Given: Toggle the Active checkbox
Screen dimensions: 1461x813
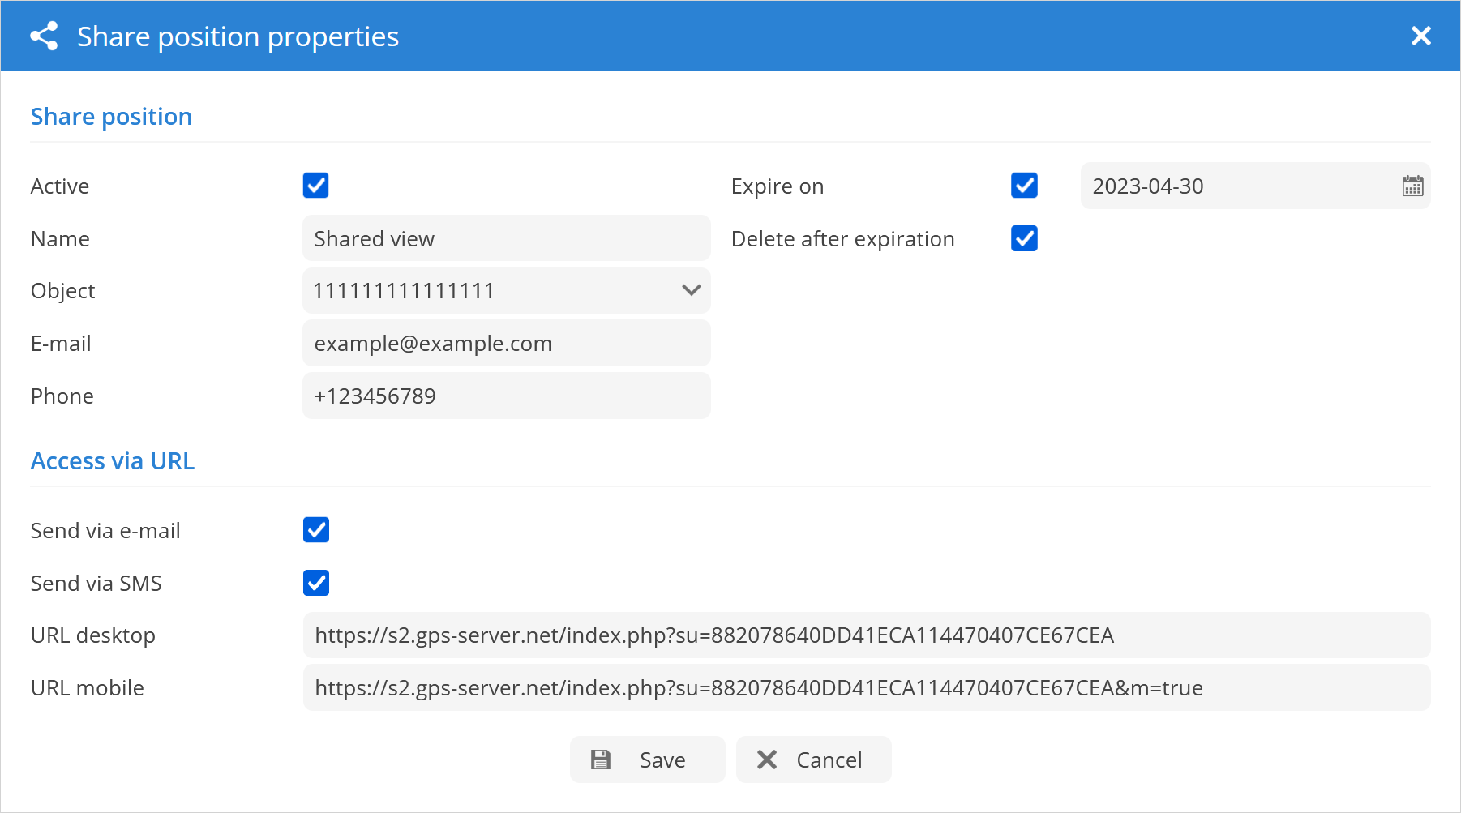Looking at the screenshot, I should (x=316, y=186).
